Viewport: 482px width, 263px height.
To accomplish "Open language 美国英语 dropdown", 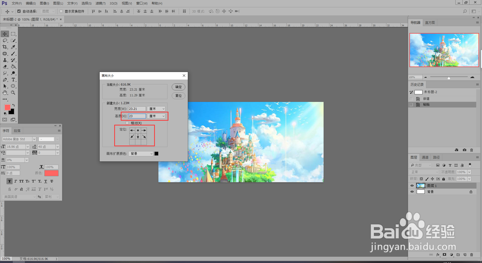I will [19, 197].
